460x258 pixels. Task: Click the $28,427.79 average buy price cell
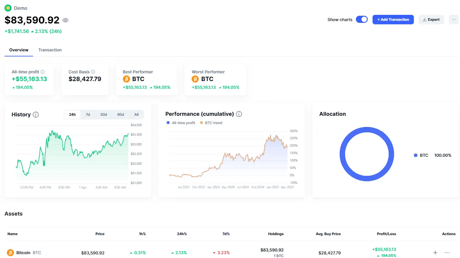[330, 253]
